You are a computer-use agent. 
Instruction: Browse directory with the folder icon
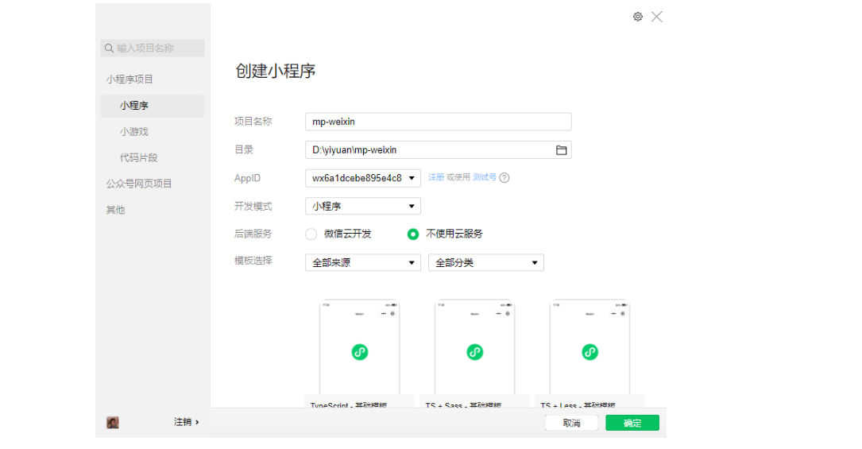(x=561, y=150)
